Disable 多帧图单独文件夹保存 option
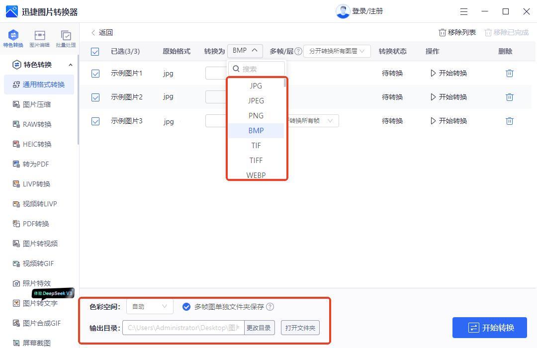Image resolution: width=537 pixels, height=348 pixels. coord(186,307)
